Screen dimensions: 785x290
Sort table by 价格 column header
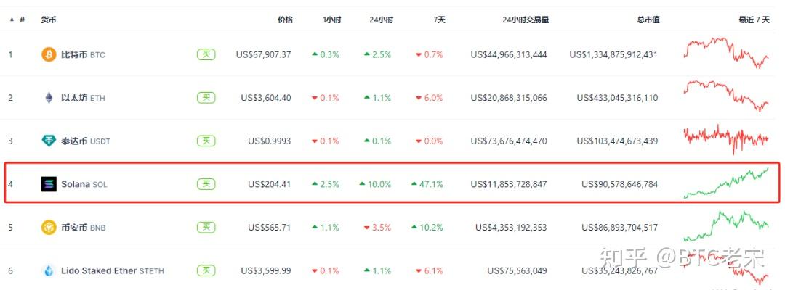pos(285,20)
